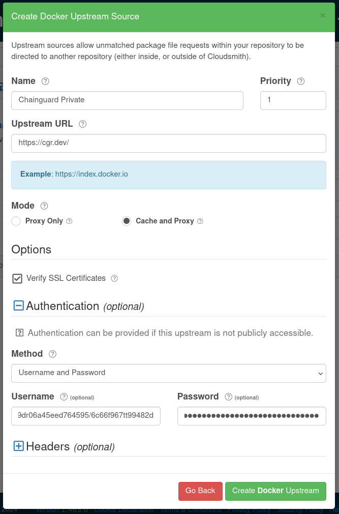Select the Proxy Only radio button

15,221
